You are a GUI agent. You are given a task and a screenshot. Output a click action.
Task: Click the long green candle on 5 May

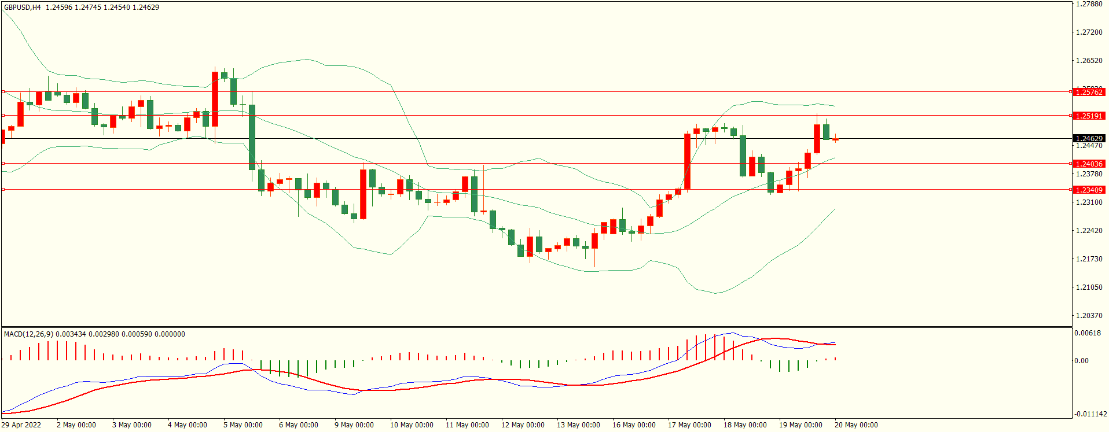[252, 137]
